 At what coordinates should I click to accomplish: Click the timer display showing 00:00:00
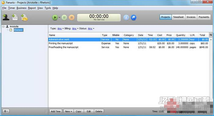point(99,17)
